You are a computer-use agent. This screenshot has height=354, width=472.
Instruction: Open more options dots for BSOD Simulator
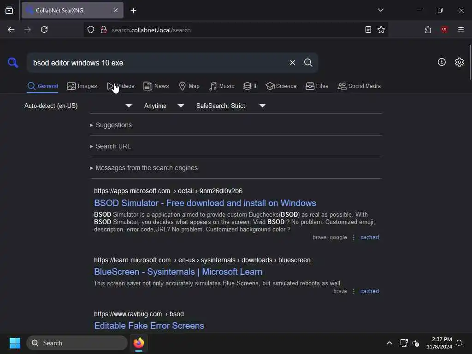(354, 237)
